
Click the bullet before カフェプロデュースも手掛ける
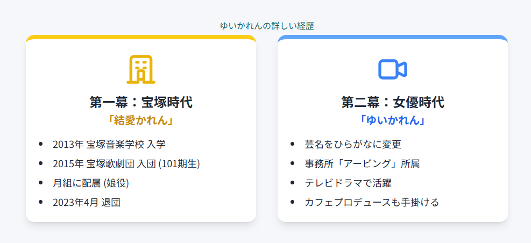click(x=293, y=202)
